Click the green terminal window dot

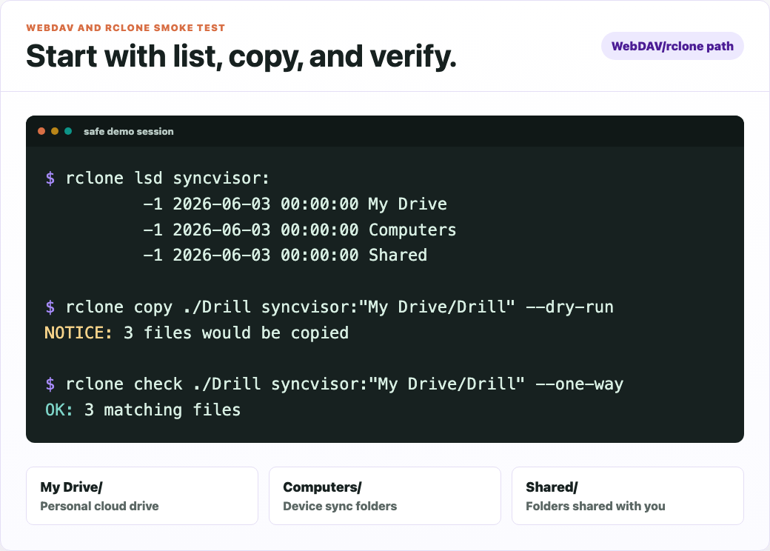[x=68, y=131]
